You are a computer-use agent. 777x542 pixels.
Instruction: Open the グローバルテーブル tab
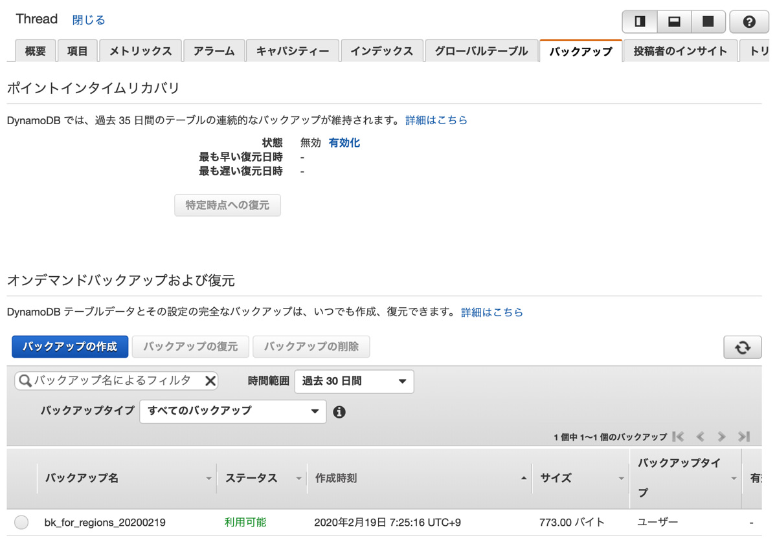click(x=481, y=50)
